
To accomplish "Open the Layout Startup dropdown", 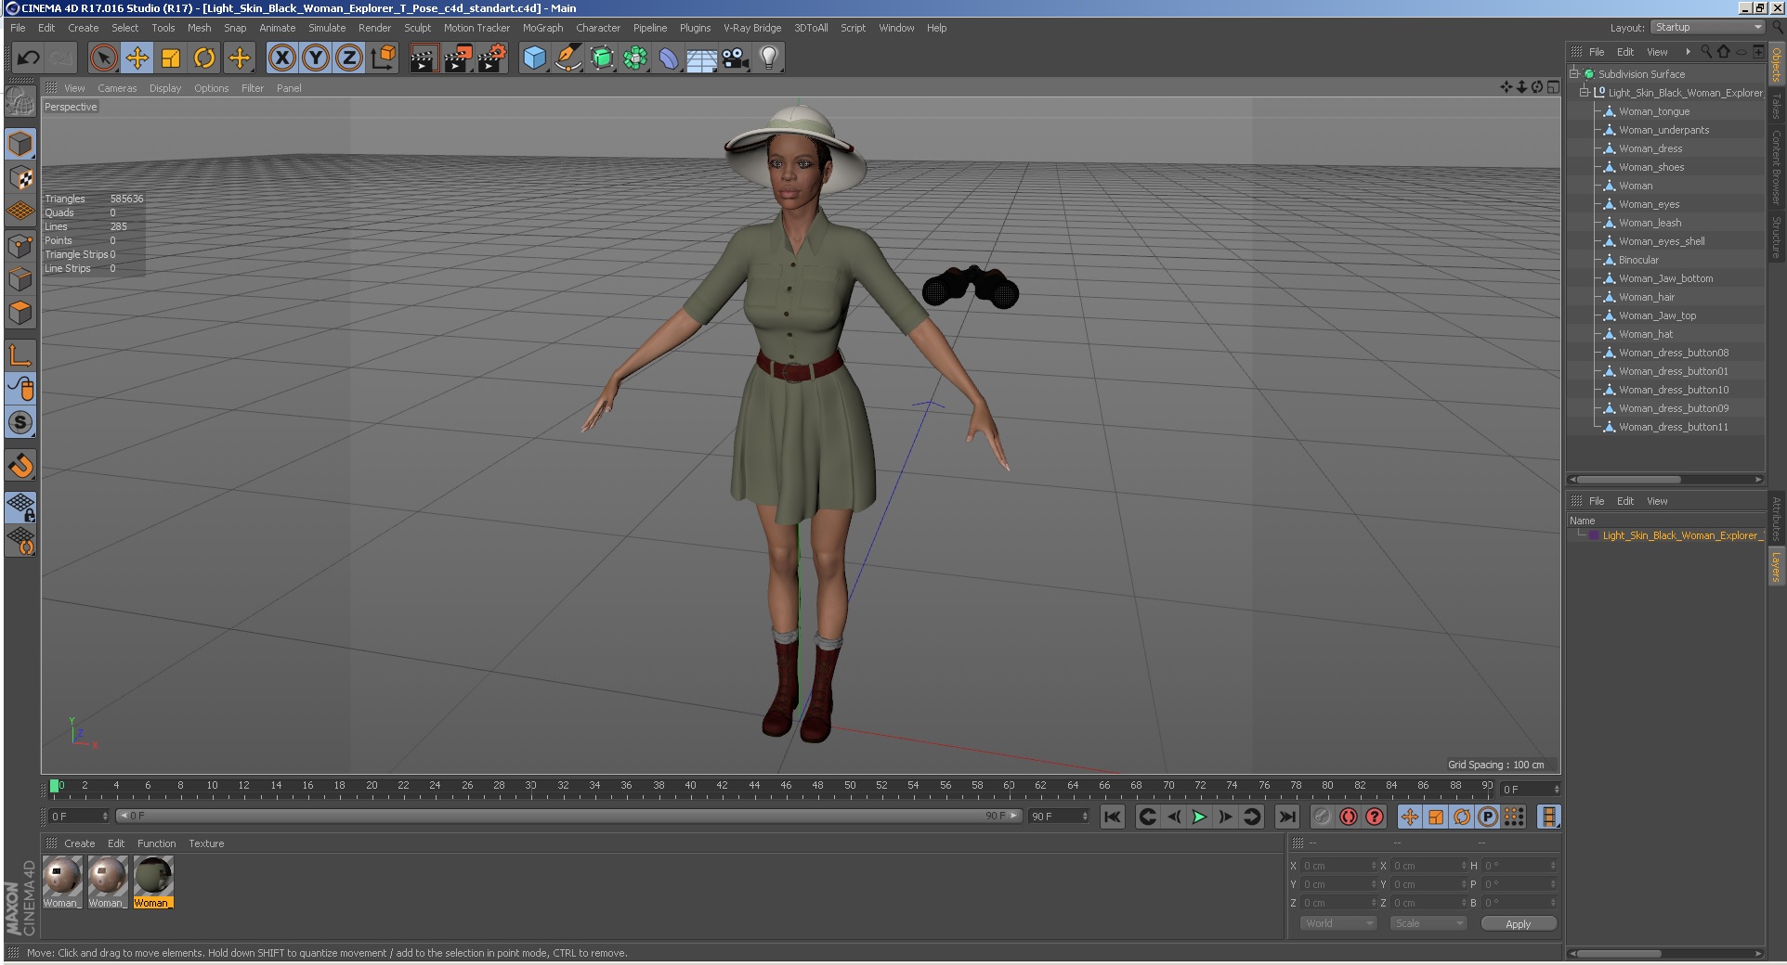I will (x=1708, y=27).
